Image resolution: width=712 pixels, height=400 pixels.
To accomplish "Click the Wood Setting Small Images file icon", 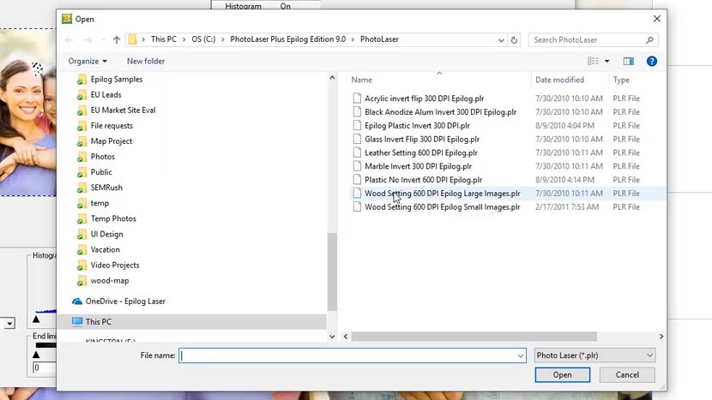I will point(357,207).
